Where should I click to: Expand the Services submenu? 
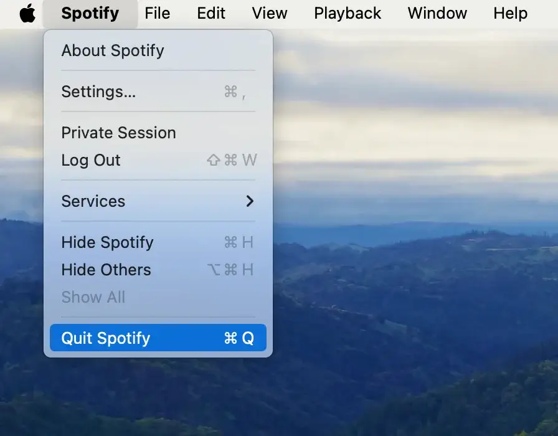pyautogui.click(x=93, y=201)
